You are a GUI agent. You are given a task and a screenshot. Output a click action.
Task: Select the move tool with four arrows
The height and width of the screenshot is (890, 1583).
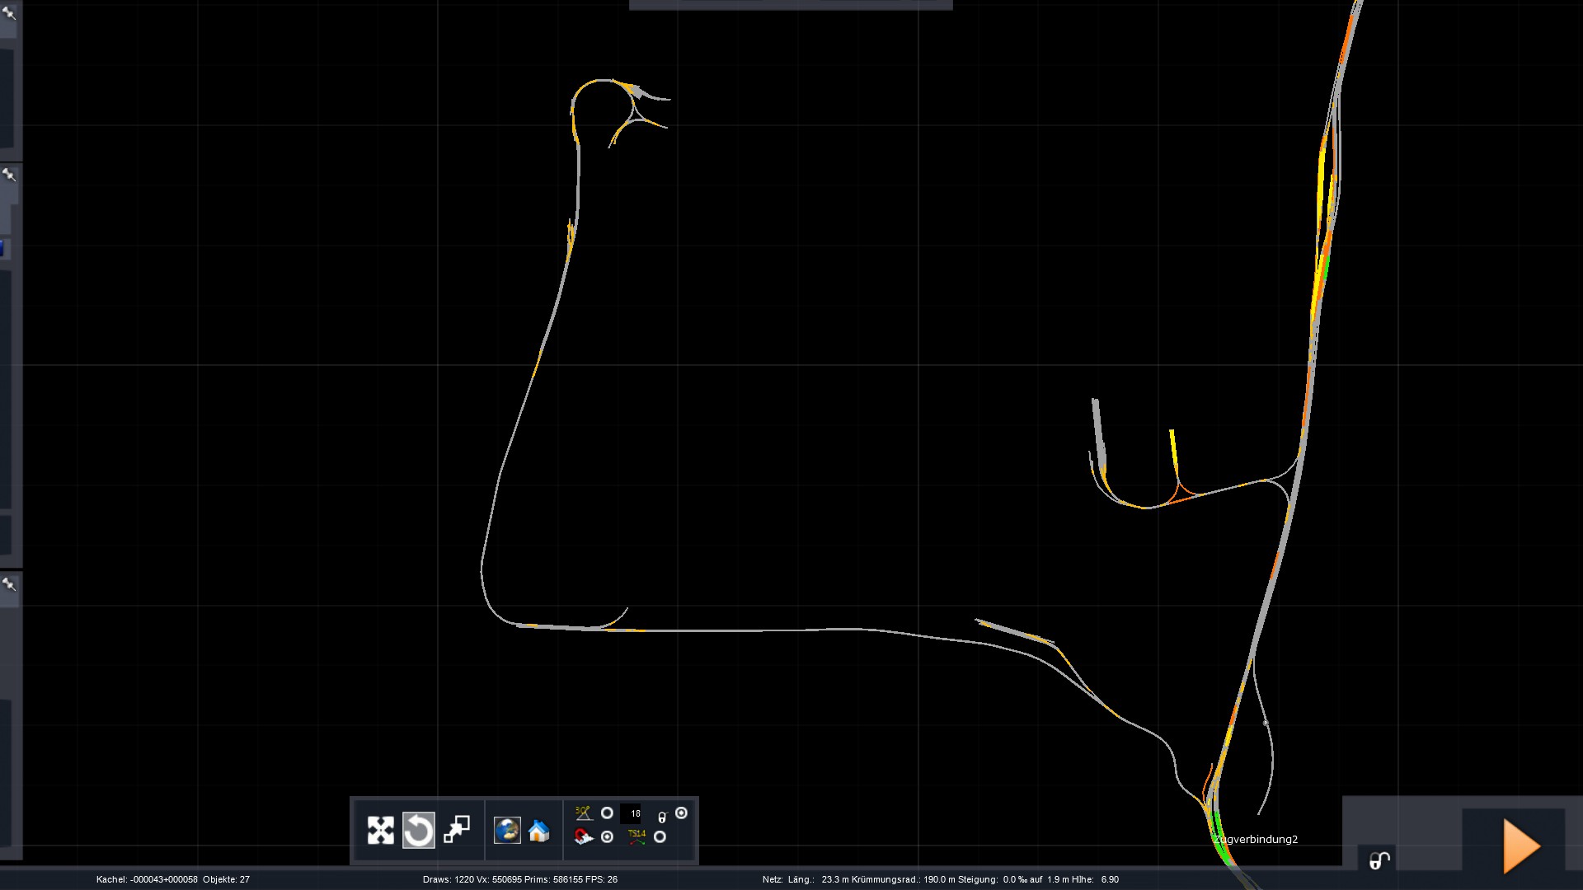tap(380, 830)
